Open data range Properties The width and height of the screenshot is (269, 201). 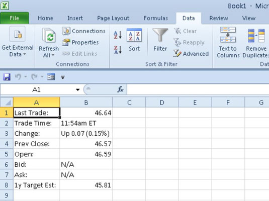pyautogui.click(x=80, y=42)
